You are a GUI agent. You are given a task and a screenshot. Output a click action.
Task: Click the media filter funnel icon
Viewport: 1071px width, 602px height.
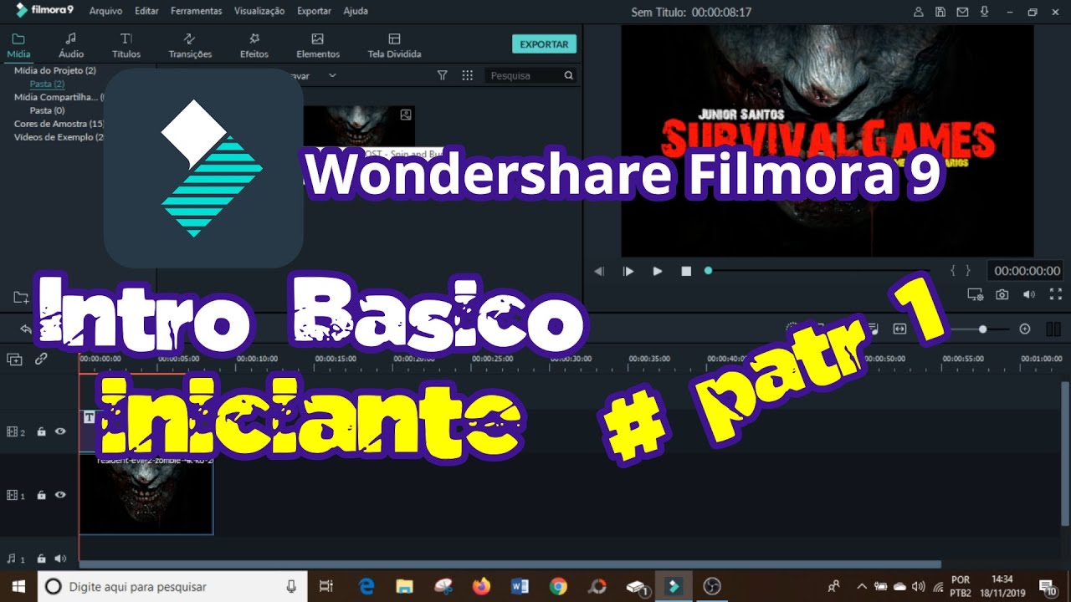tap(442, 75)
